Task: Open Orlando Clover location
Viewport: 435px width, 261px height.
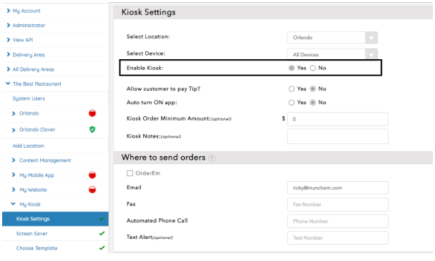Action: [37, 130]
